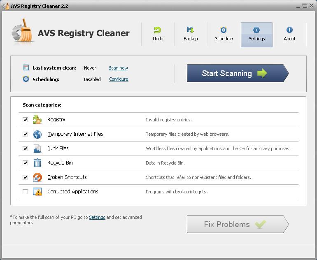The height and width of the screenshot is (260, 317).
Task: Open the Settings toolbar button
Action: point(256,35)
